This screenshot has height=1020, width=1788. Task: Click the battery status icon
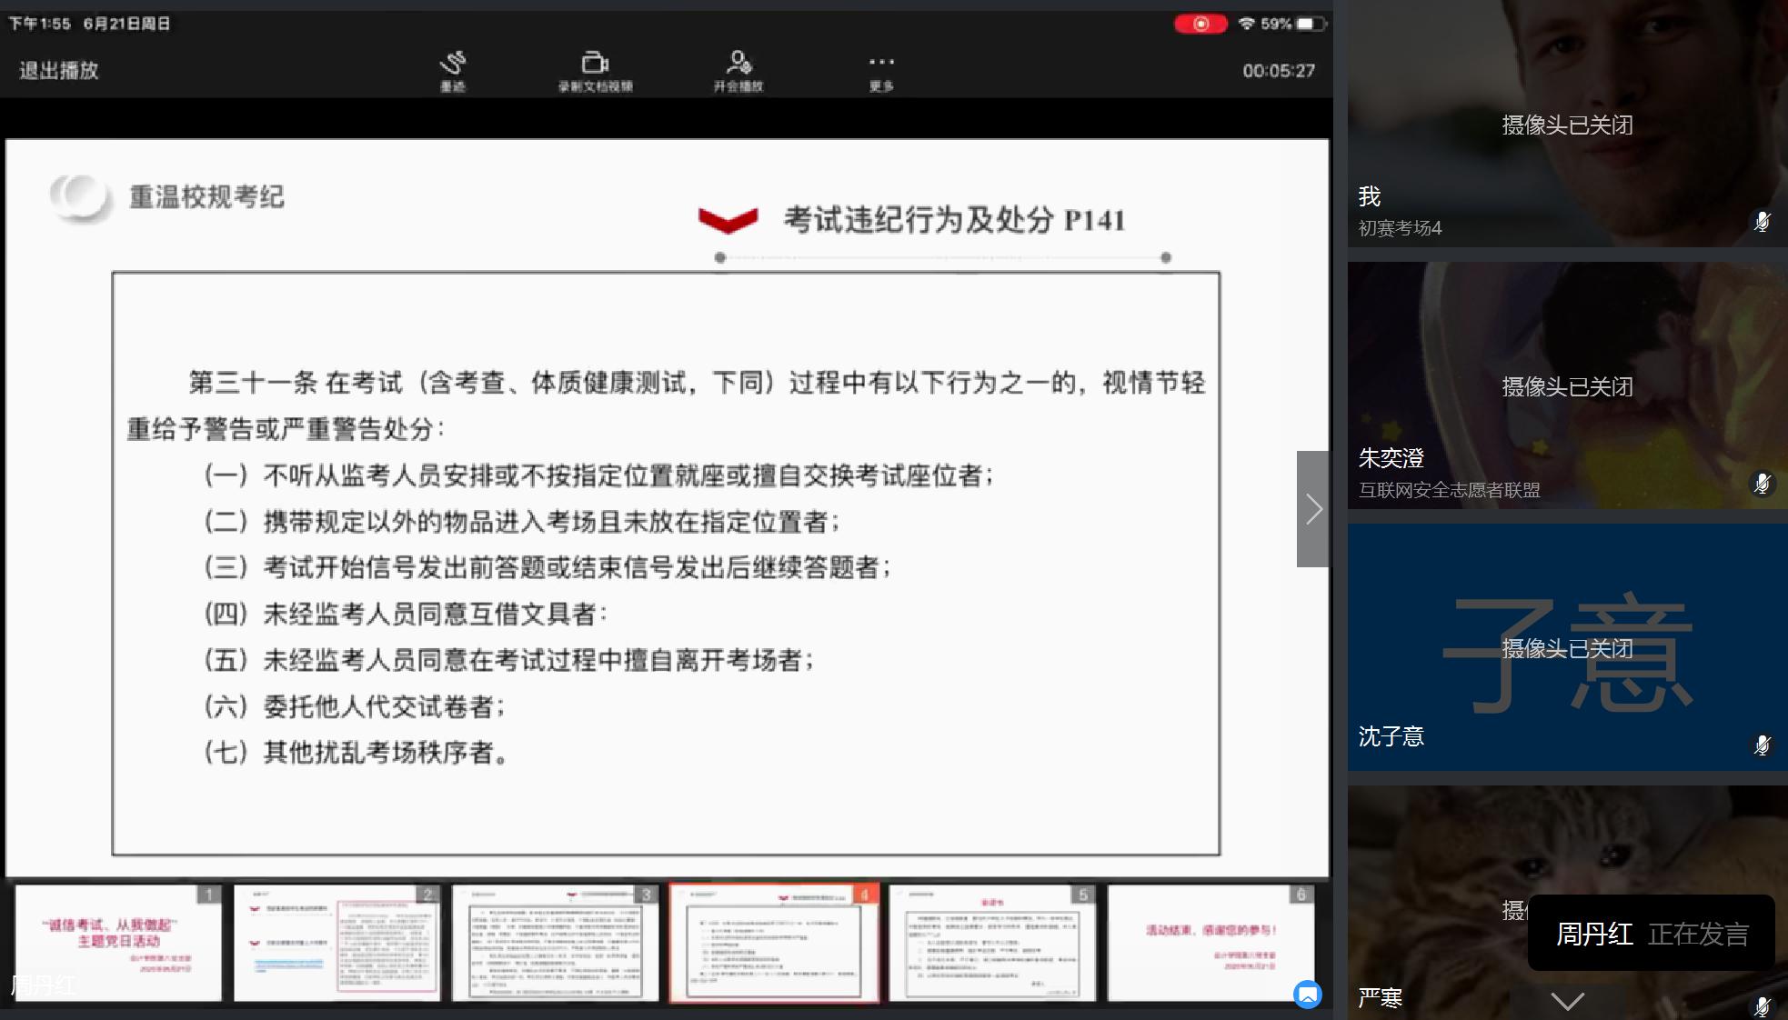(1310, 24)
